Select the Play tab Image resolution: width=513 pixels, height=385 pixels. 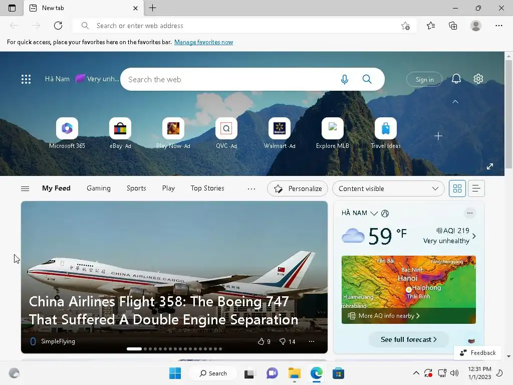(x=168, y=188)
